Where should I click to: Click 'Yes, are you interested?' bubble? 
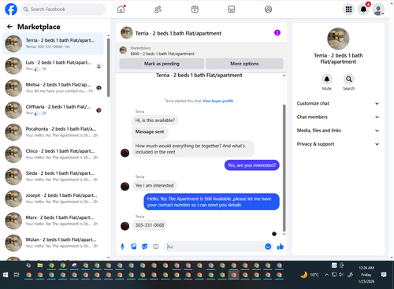pyautogui.click(x=251, y=165)
